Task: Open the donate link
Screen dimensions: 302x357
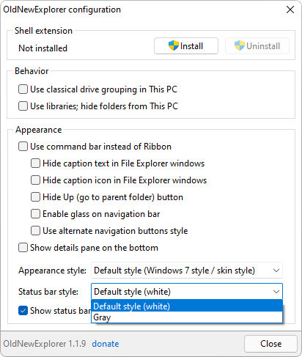Action: [x=106, y=344]
